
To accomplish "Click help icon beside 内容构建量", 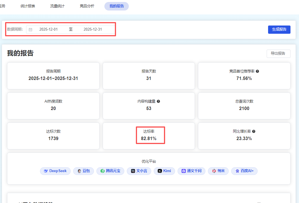I will [159, 102].
